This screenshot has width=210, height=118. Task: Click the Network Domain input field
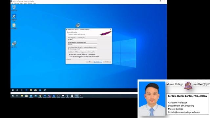[83, 40]
